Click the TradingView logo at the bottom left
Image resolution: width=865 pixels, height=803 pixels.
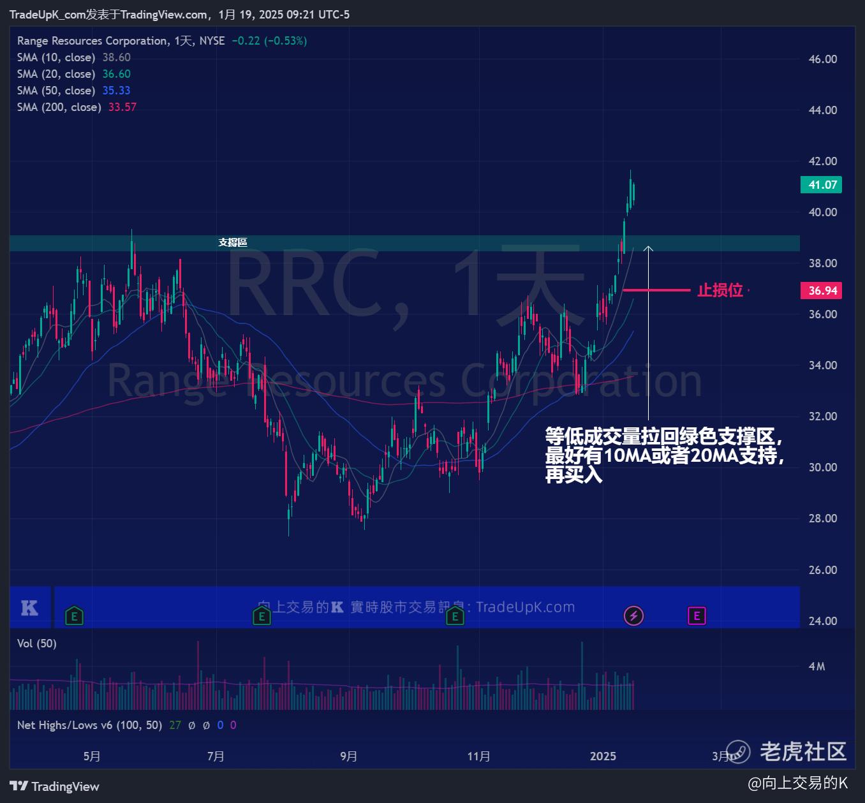(54, 786)
